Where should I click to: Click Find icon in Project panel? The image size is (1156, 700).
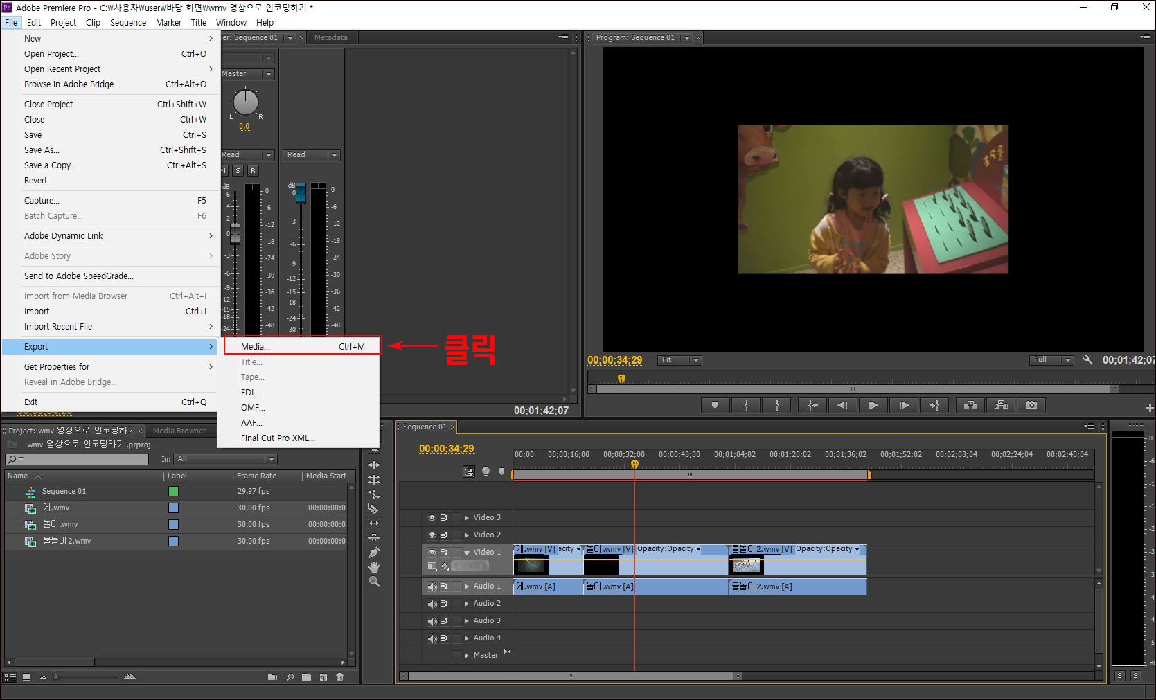point(290,677)
